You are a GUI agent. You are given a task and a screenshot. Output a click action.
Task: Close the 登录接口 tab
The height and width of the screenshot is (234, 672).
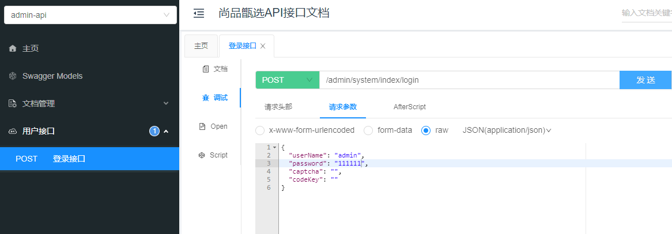click(x=263, y=46)
